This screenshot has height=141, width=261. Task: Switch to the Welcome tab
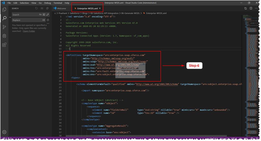60,8
